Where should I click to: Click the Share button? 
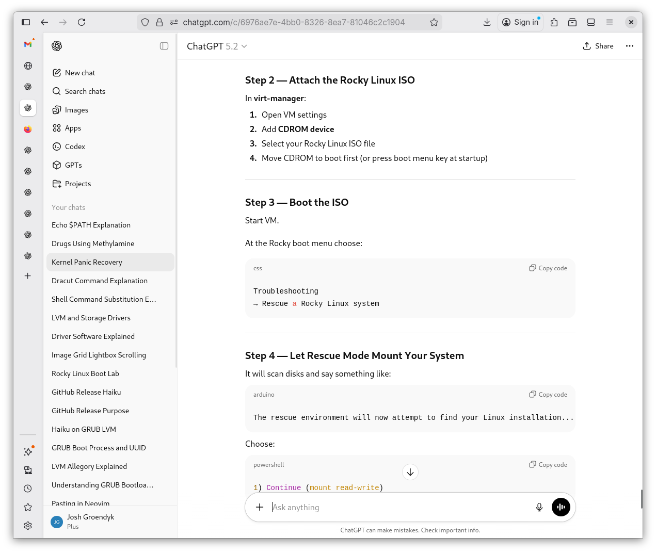[x=598, y=46]
